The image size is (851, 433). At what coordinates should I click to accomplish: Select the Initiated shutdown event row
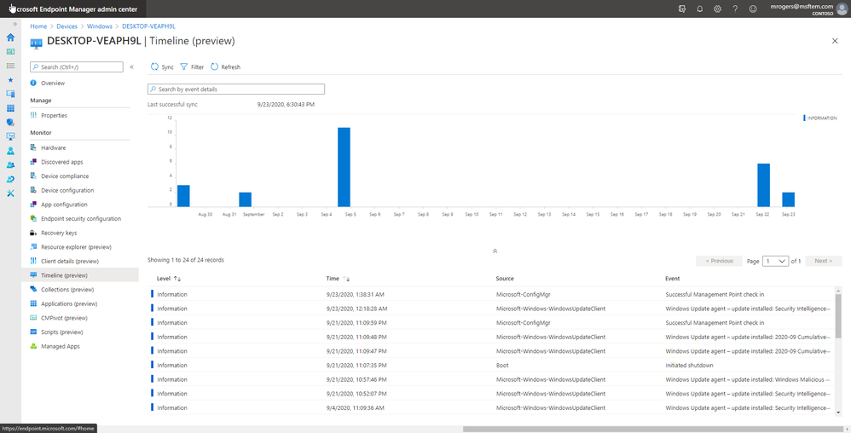pos(492,365)
